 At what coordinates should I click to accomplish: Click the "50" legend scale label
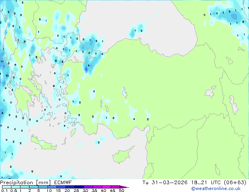(122, 190)
